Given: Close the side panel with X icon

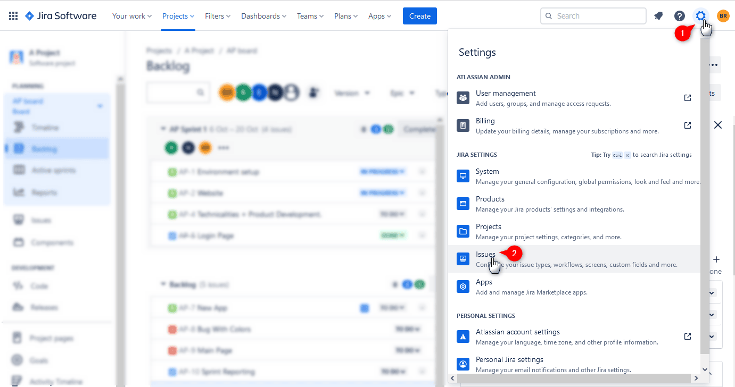Looking at the screenshot, I should (x=718, y=125).
